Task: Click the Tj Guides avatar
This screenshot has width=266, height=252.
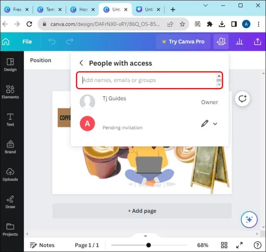Action: pyautogui.click(x=88, y=102)
